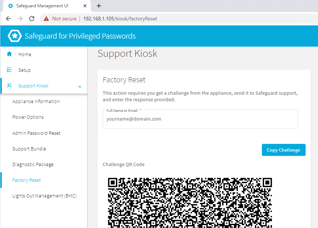Collapse the Support Kiosk menu chevron

click(x=80, y=87)
